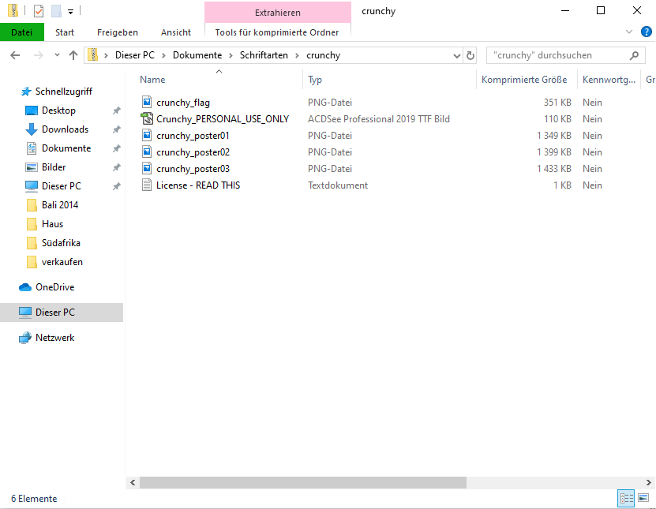Select the Extrahieren contextual tab
Viewport: 656px width, 509px height.
pyautogui.click(x=278, y=12)
